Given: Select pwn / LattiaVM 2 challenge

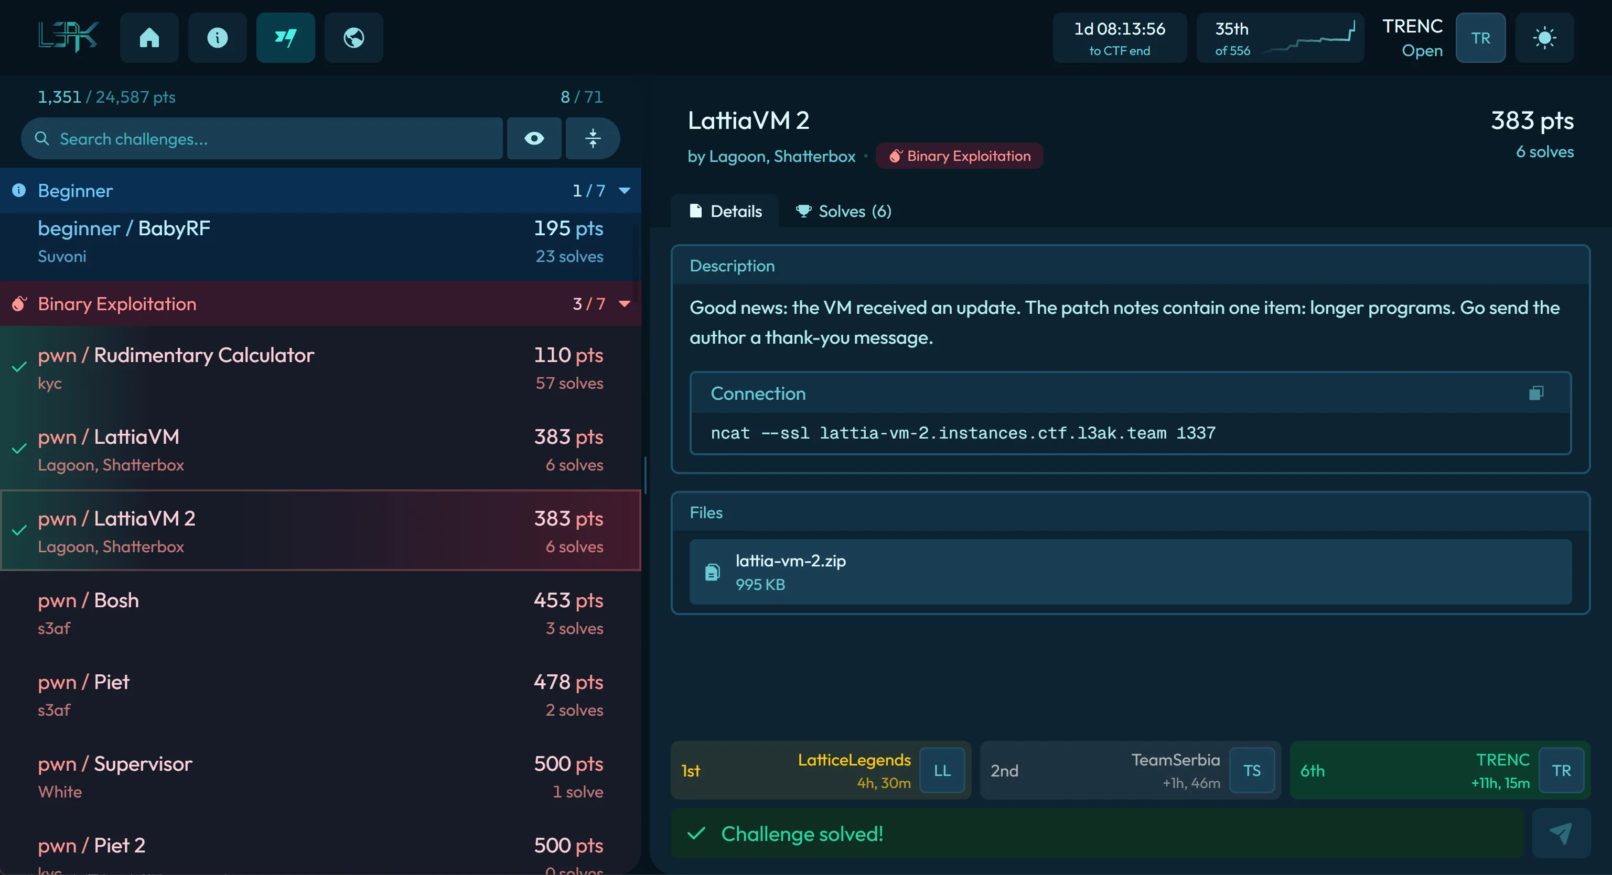Looking at the screenshot, I should (x=320, y=530).
